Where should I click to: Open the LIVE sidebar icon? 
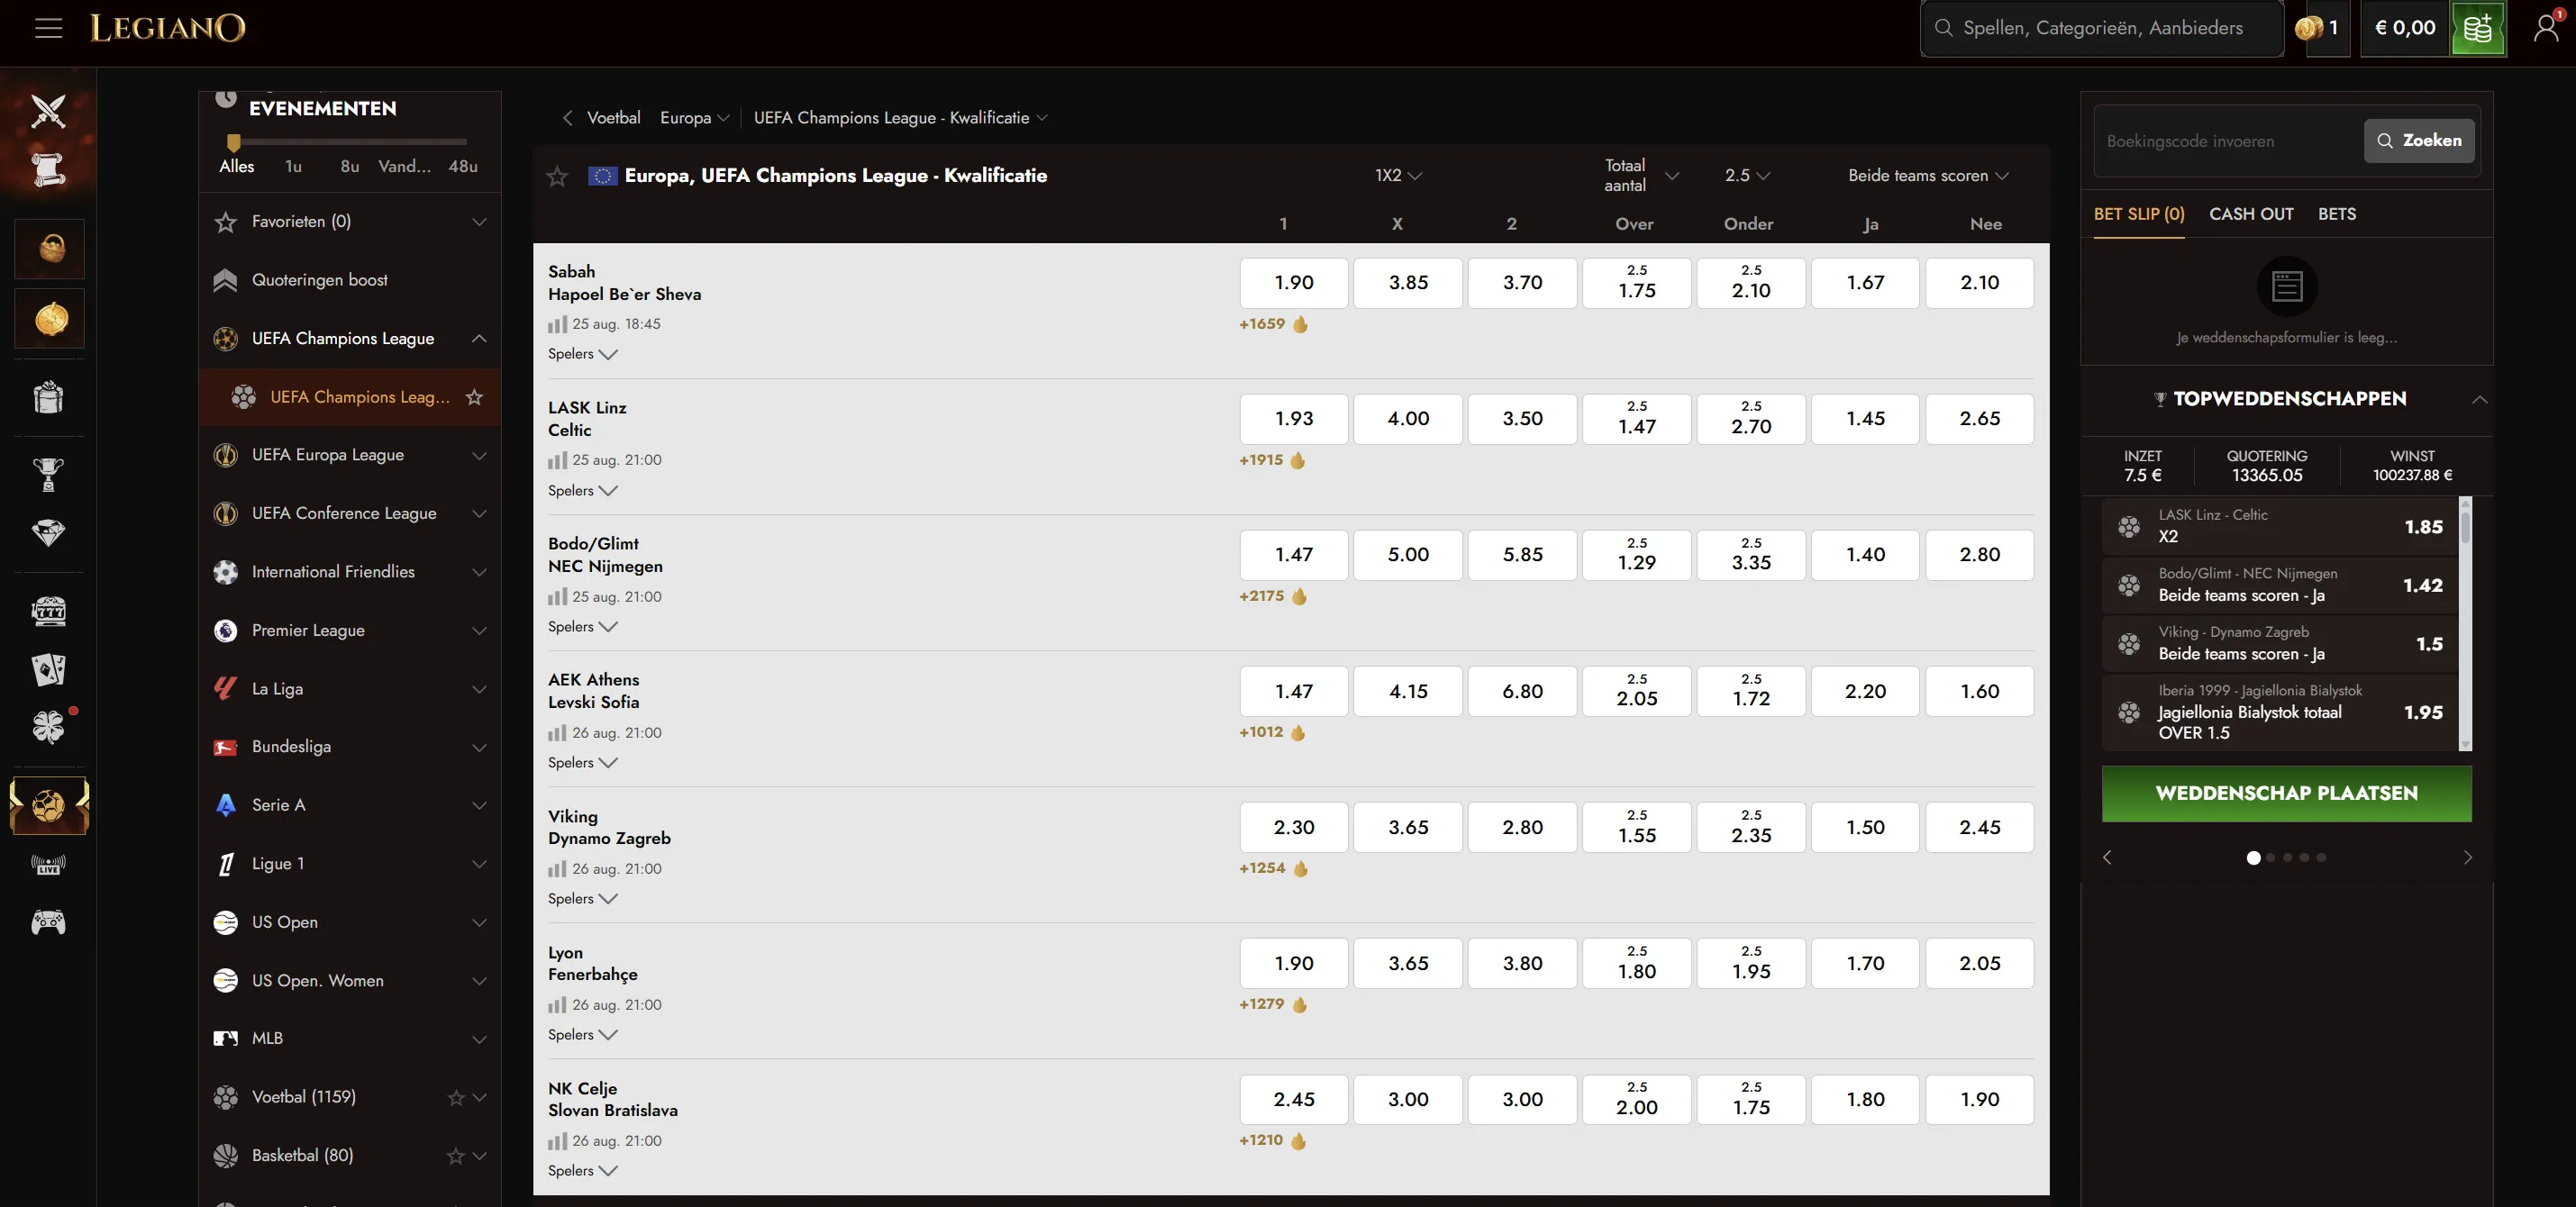point(48,864)
